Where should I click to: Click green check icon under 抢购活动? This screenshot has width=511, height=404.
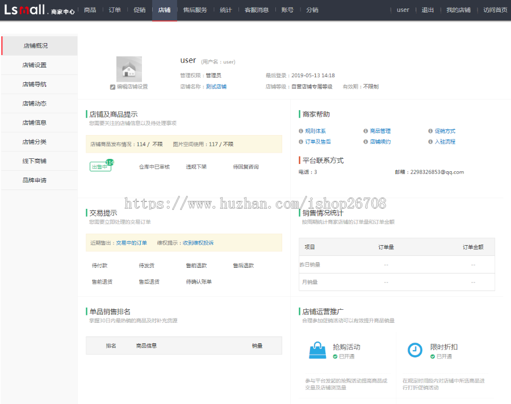pos(335,356)
